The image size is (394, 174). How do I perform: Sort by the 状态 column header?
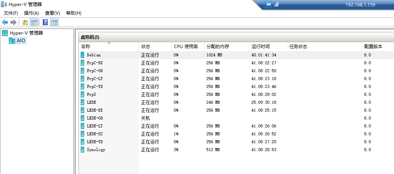[155, 47]
